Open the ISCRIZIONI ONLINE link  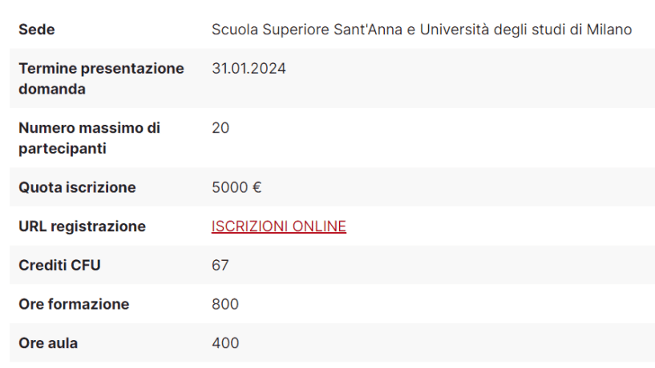click(278, 226)
